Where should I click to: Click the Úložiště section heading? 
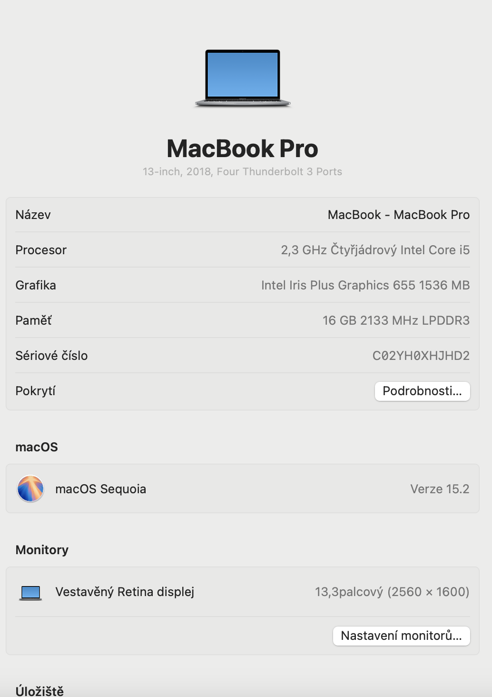[x=39, y=691]
